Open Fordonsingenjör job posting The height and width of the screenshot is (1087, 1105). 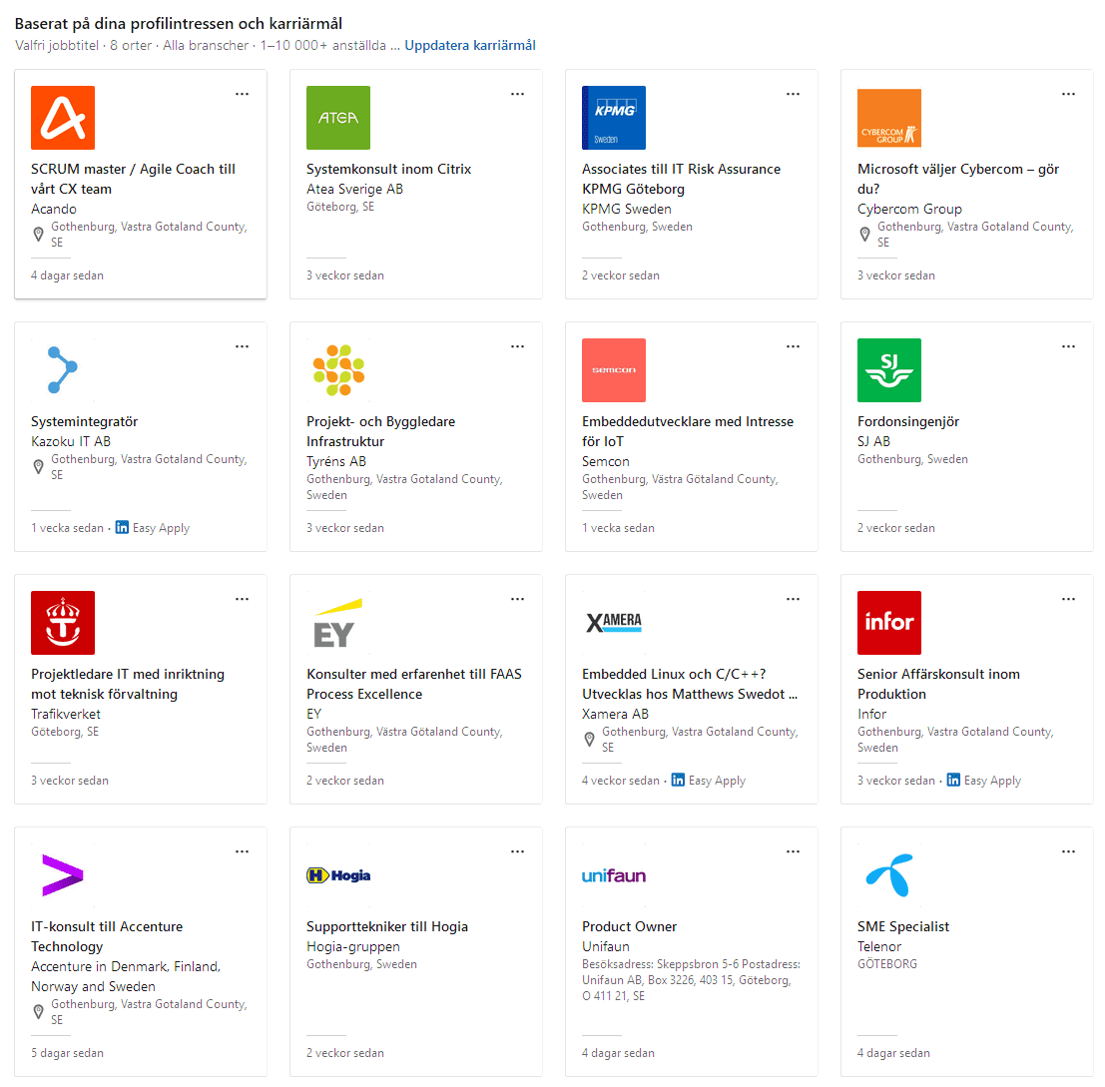coord(908,421)
